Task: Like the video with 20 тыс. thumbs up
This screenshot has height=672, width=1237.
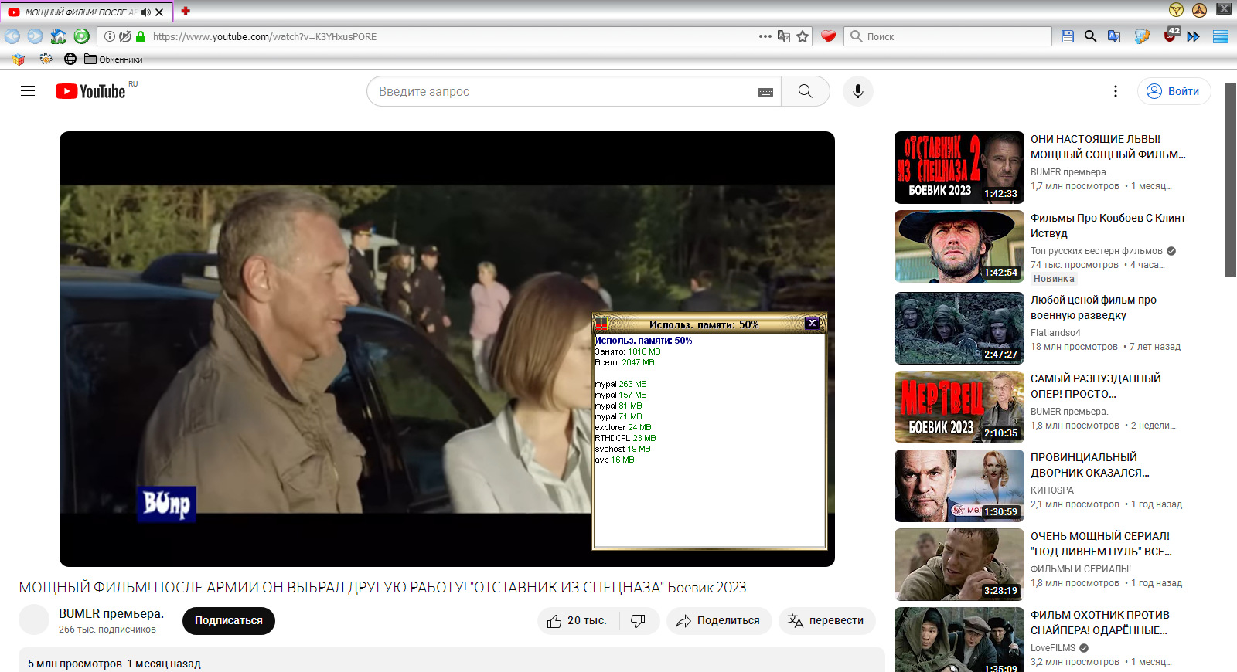Action: point(578,621)
